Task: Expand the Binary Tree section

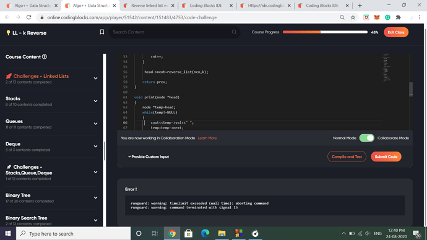Action: point(95,197)
